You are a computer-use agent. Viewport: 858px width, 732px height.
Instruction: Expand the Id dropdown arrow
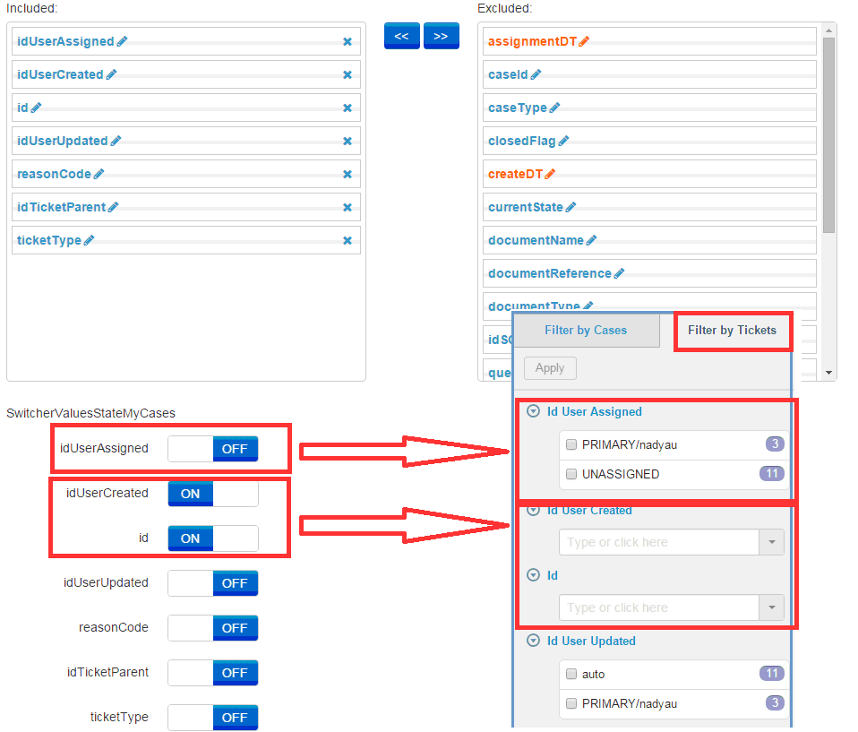(x=771, y=607)
